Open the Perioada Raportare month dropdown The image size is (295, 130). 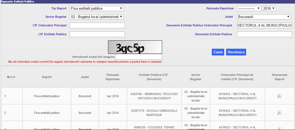click(x=249, y=8)
